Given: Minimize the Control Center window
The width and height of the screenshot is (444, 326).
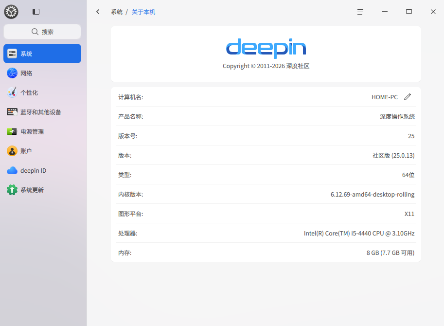Looking at the screenshot, I should pos(385,12).
